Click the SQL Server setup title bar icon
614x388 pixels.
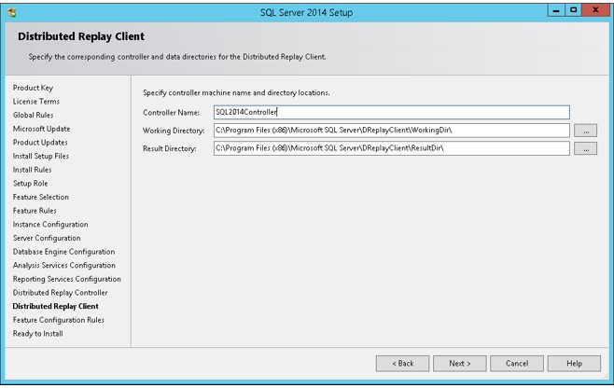tap(12, 12)
